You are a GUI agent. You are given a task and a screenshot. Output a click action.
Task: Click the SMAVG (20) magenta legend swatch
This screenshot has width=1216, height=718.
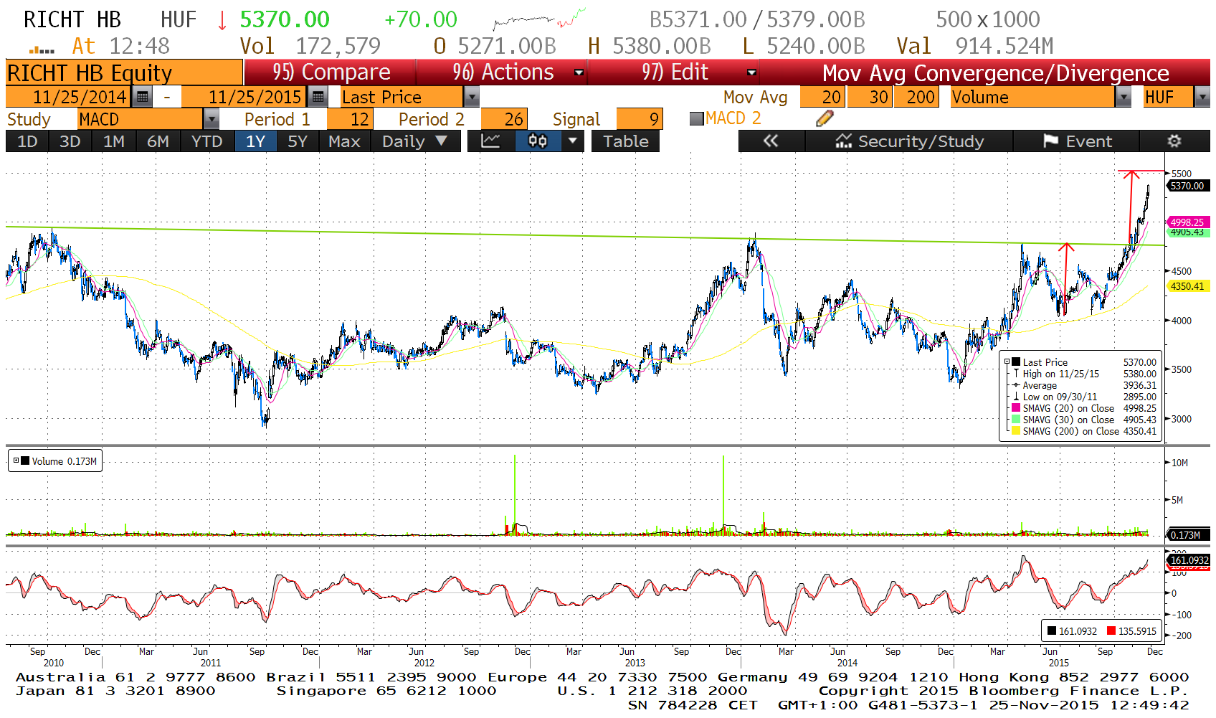pyautogui.click(x=1015, y=408)
